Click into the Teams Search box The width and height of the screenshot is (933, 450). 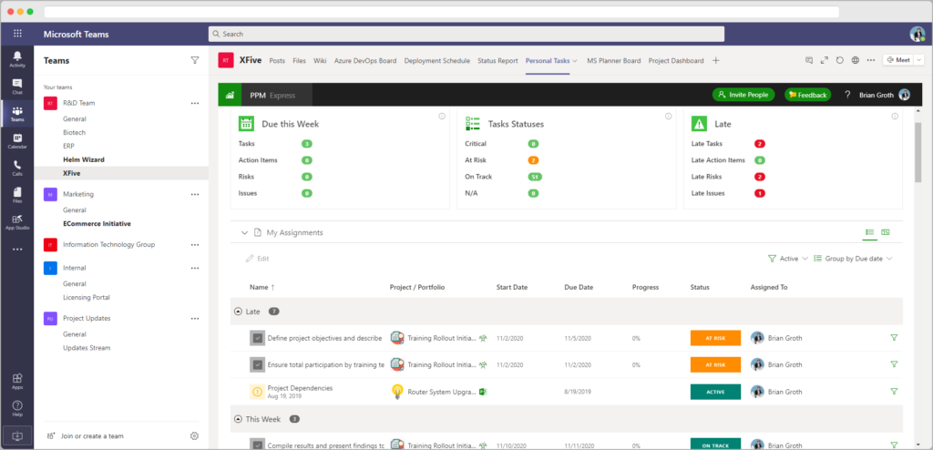click(466, 34)
